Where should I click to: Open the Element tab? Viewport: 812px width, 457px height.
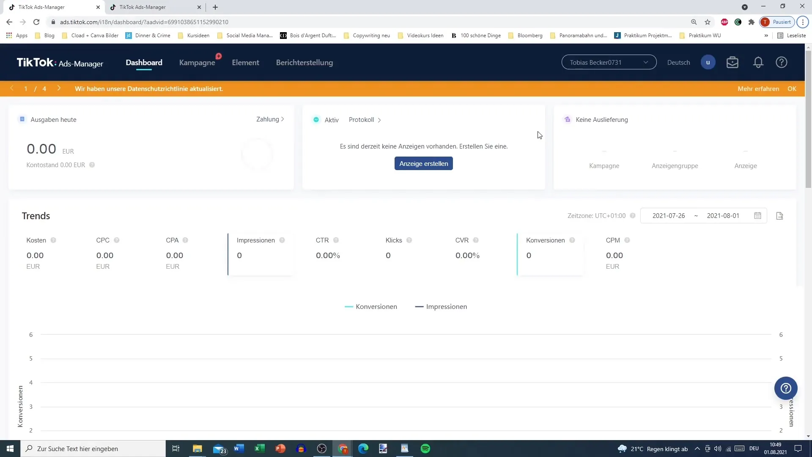(x=245, y=63)
